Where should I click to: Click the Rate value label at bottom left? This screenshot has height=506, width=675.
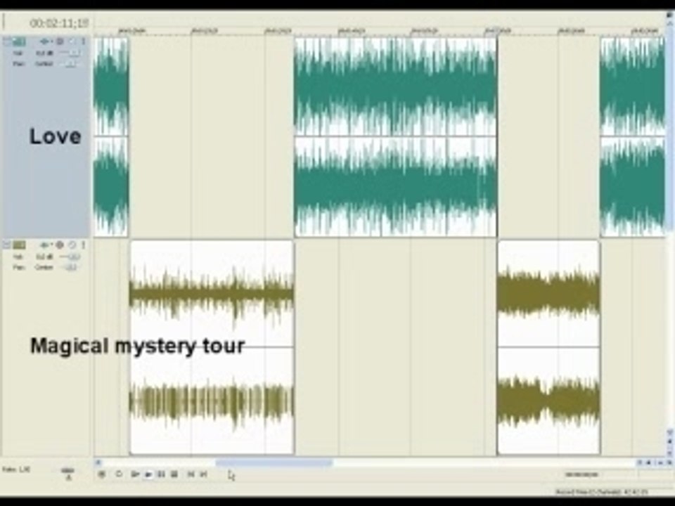tap(16, 469)
